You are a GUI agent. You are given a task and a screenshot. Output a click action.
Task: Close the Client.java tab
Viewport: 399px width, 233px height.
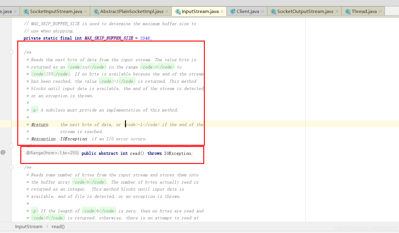coord(262,12)
